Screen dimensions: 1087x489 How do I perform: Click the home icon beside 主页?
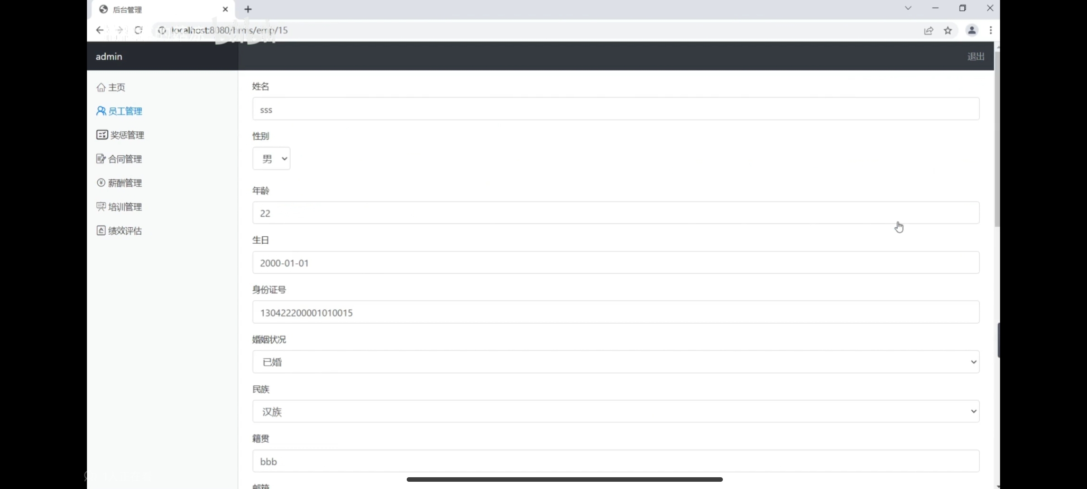click(101, 87)
